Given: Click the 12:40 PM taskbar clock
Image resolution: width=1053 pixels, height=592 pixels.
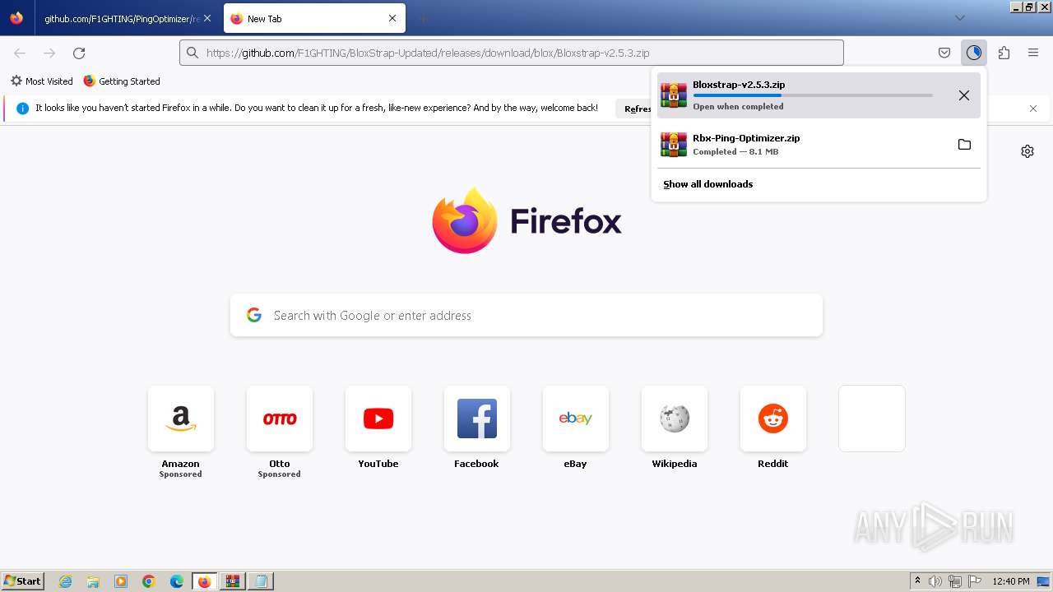Looking at the screenshot, I should (x=1011, y=581).
